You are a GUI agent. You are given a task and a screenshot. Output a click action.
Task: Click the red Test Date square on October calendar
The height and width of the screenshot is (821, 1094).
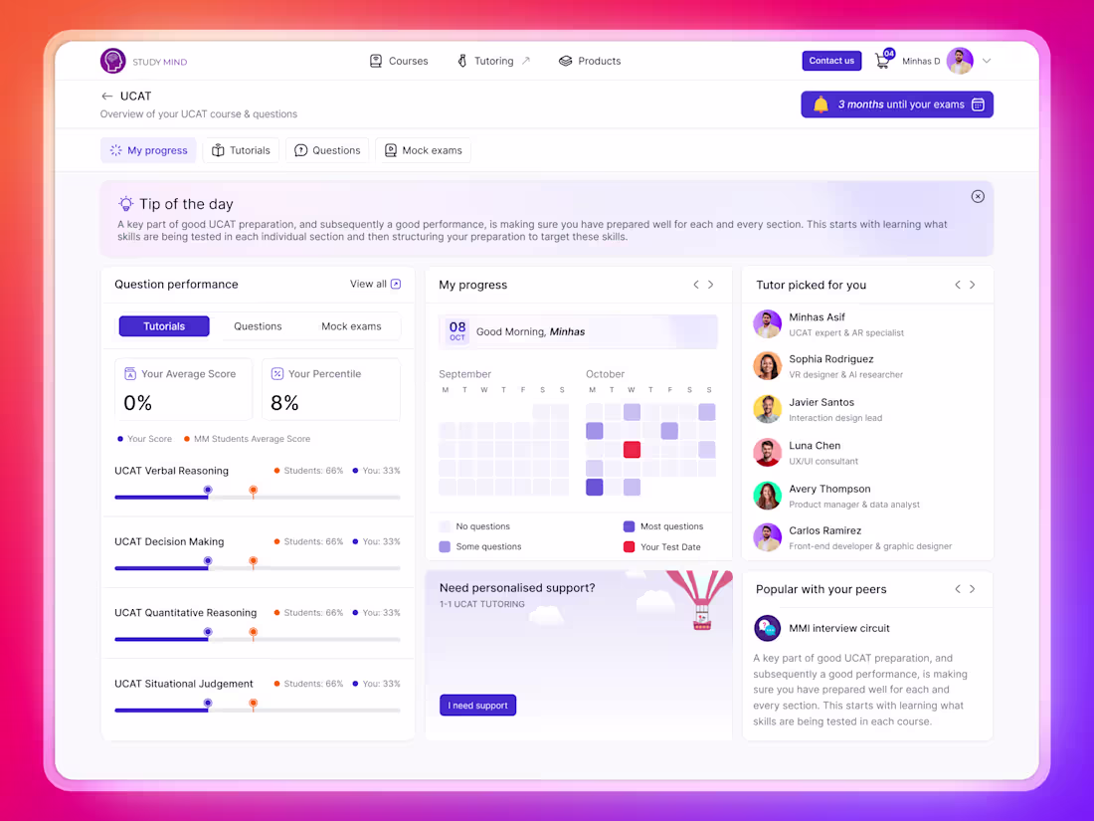(x=632, y=449)
